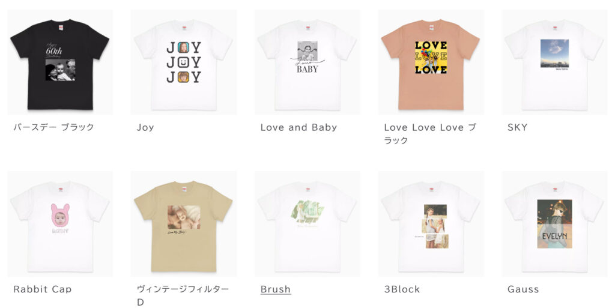Open the black 60th birthday T-shirt thumbnail
Image resolution: width=615 pixels, height=308 pixels.
click(x=60, y=62)
